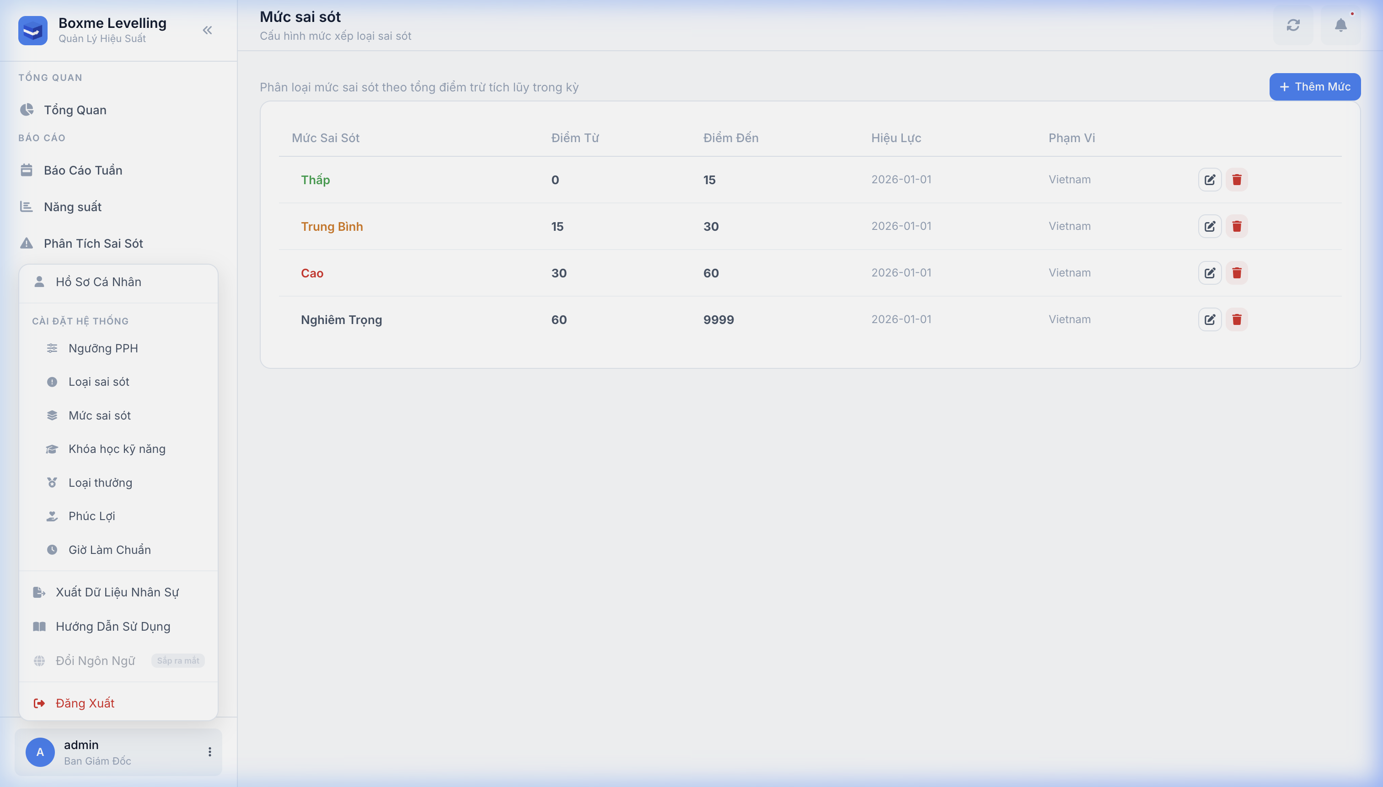The image size is (1383, 787).
Task: Delete the Thấp level row
Action: 1237,180
